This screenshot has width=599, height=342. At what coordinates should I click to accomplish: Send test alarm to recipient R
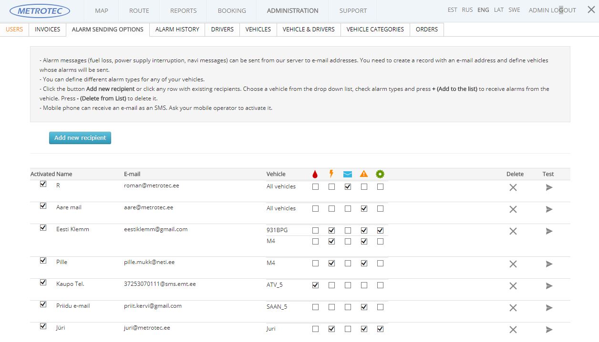click(549, 187)
